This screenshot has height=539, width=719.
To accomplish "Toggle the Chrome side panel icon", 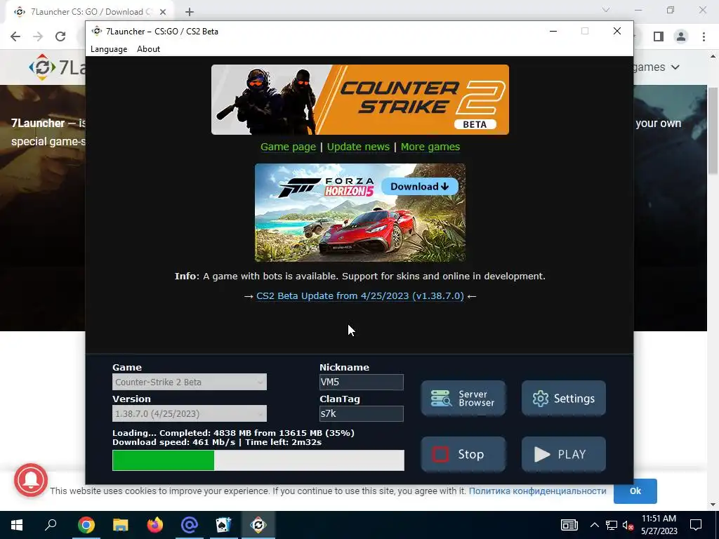I will [659, 36].
